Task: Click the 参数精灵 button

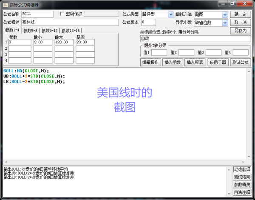Action: pyautogui.click(x=242, y=185)
